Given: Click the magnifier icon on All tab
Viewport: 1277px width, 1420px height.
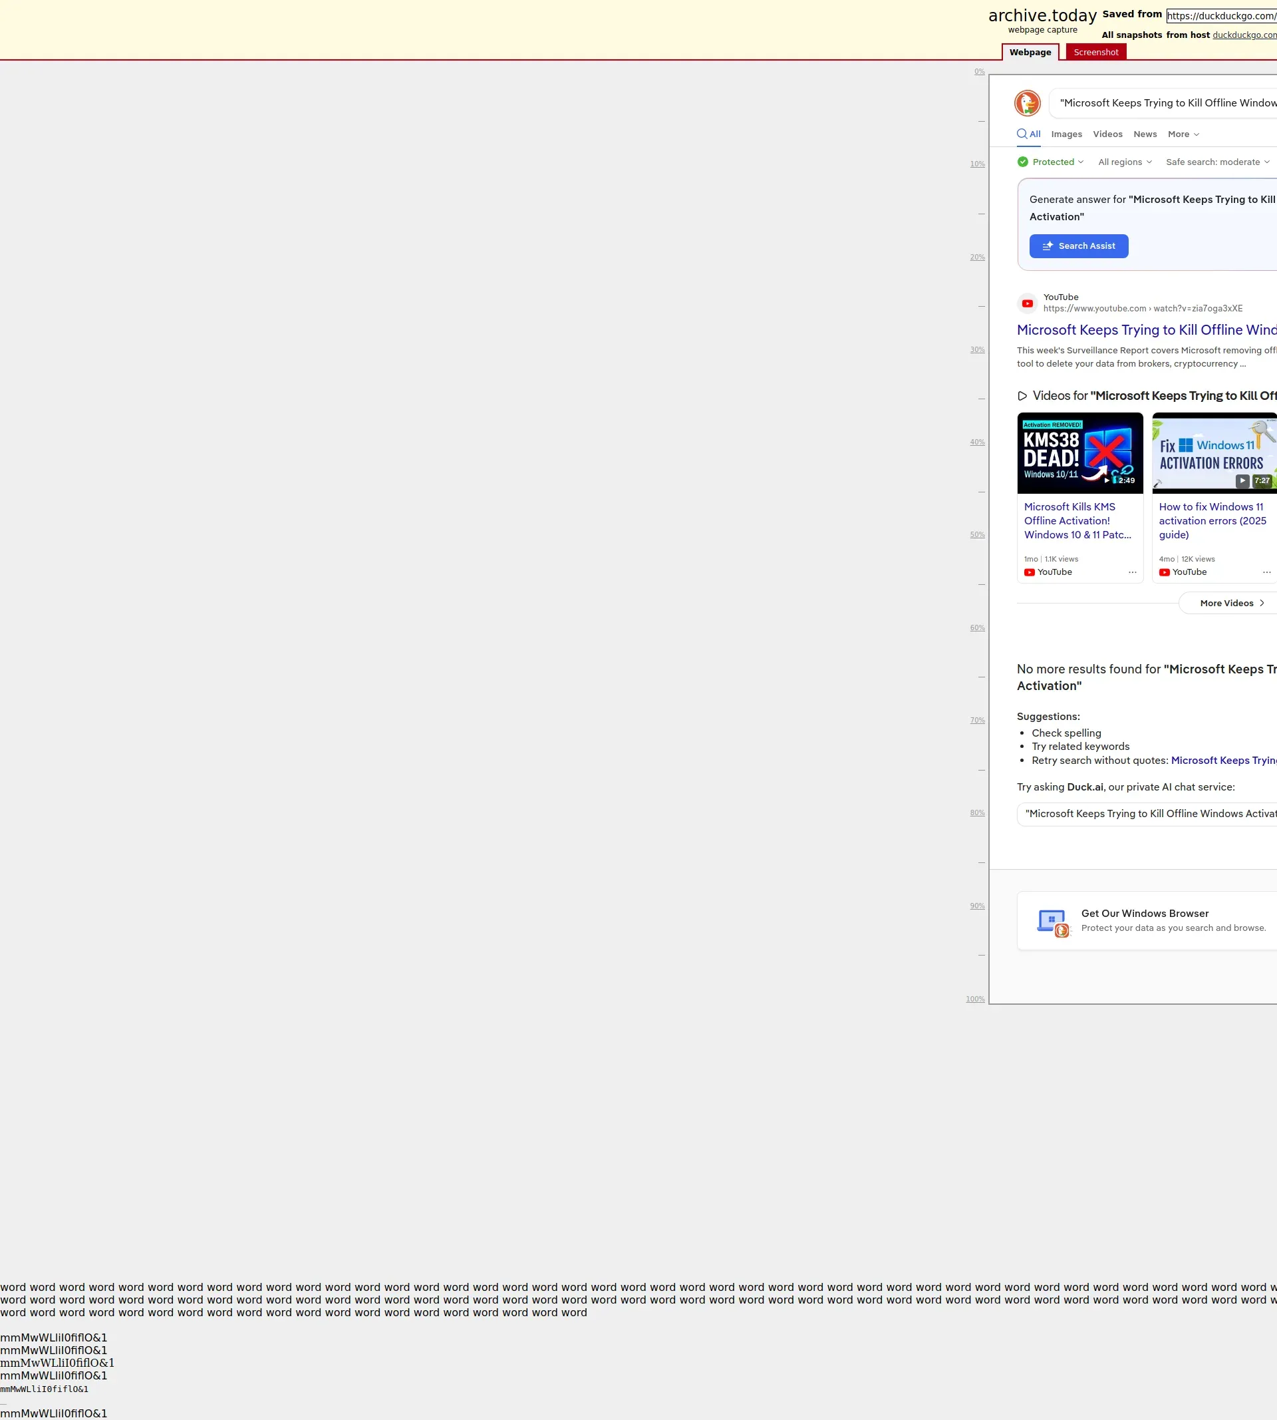Looking at the screenshot, I should (1022, 134).
